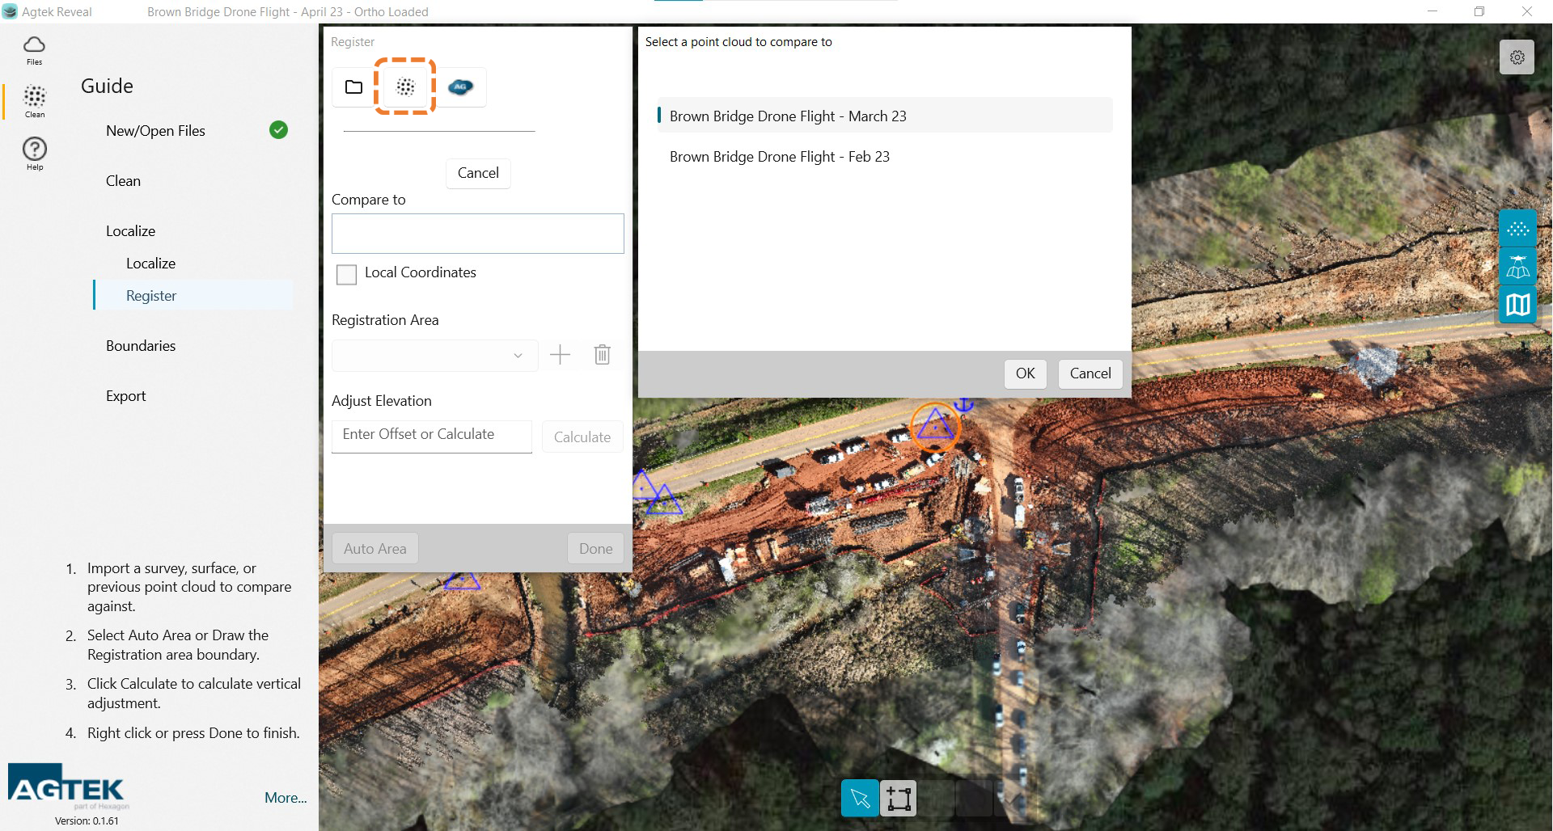
Task: Delete registration area with trash icon
Action: (x=602, y=355)
